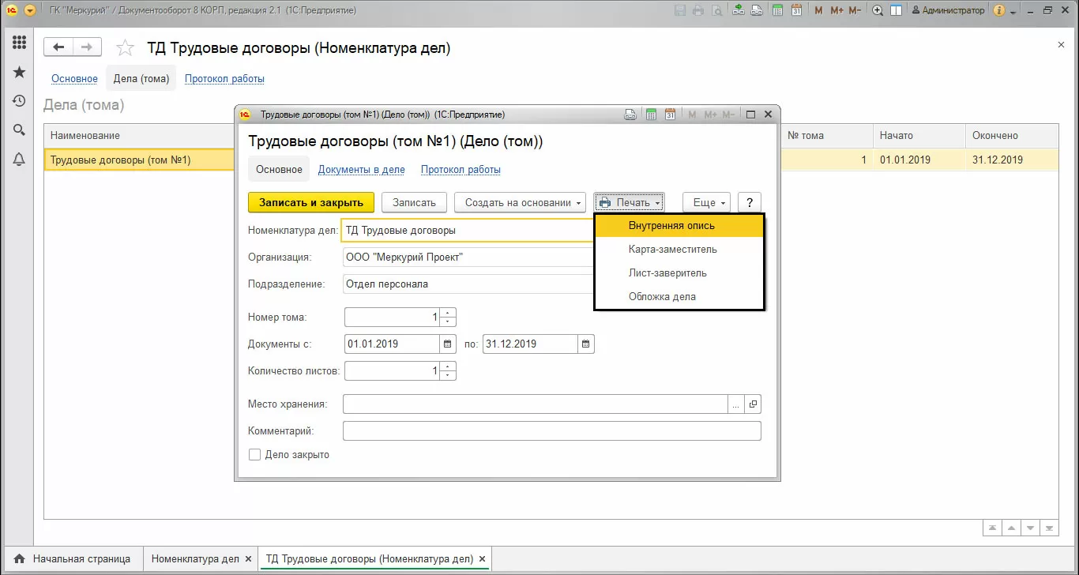Choose 'Обложка дела' print option
This screenshot has height=575, width=1079.
(x=662, y=297)
